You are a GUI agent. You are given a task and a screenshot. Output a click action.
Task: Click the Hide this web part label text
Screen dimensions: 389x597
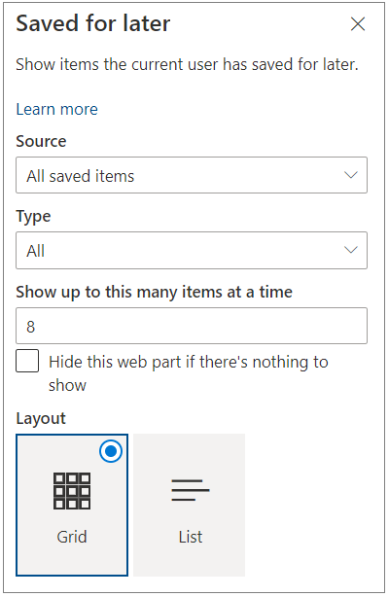(189, 373)
